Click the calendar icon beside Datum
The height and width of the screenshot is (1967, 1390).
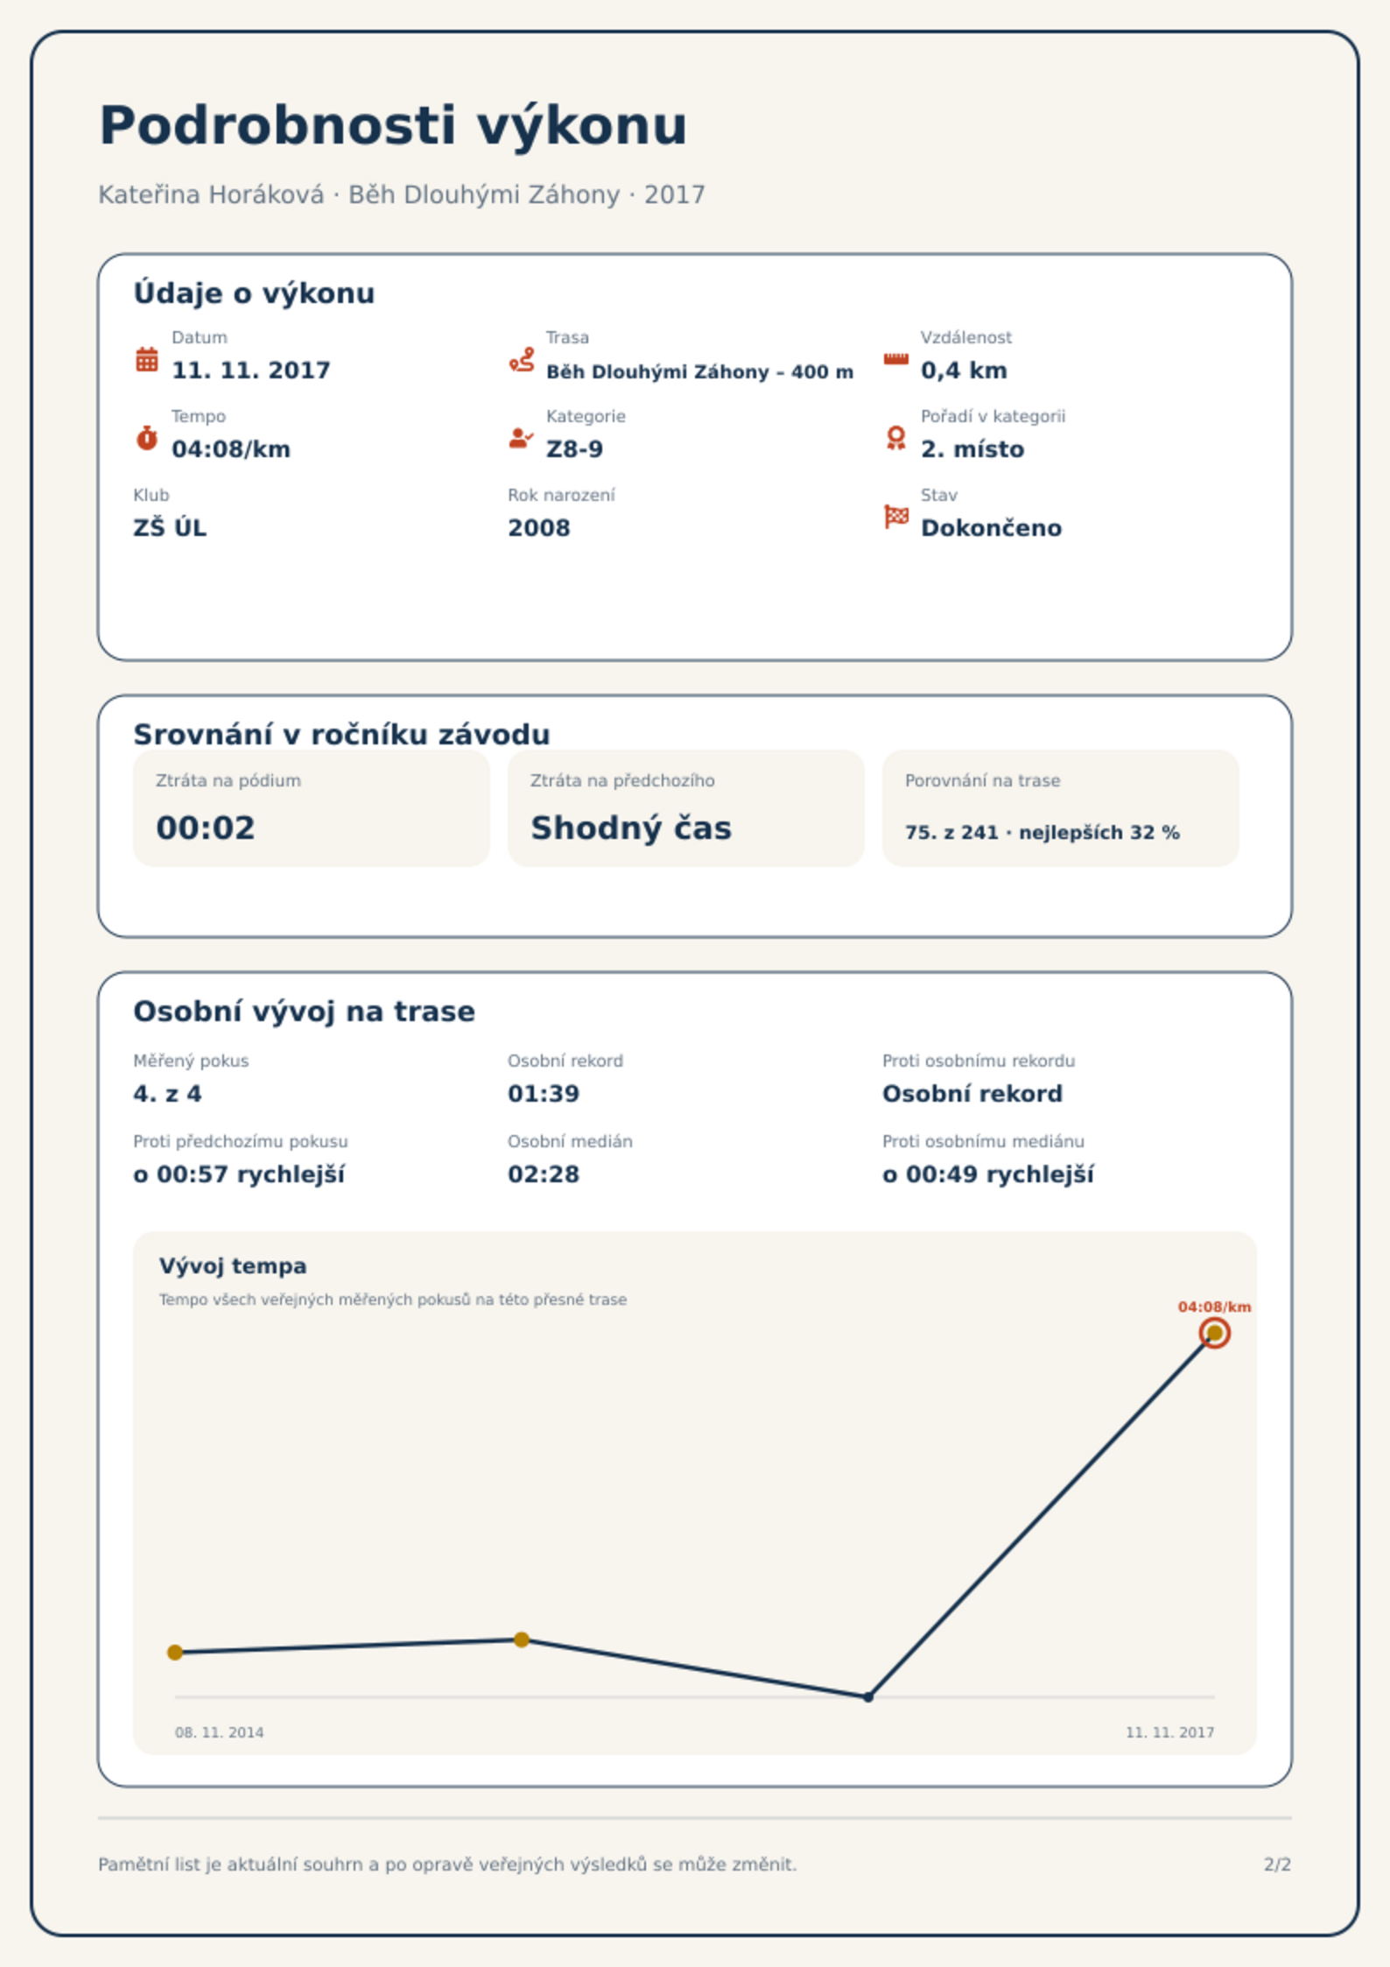tap(147, 359)
